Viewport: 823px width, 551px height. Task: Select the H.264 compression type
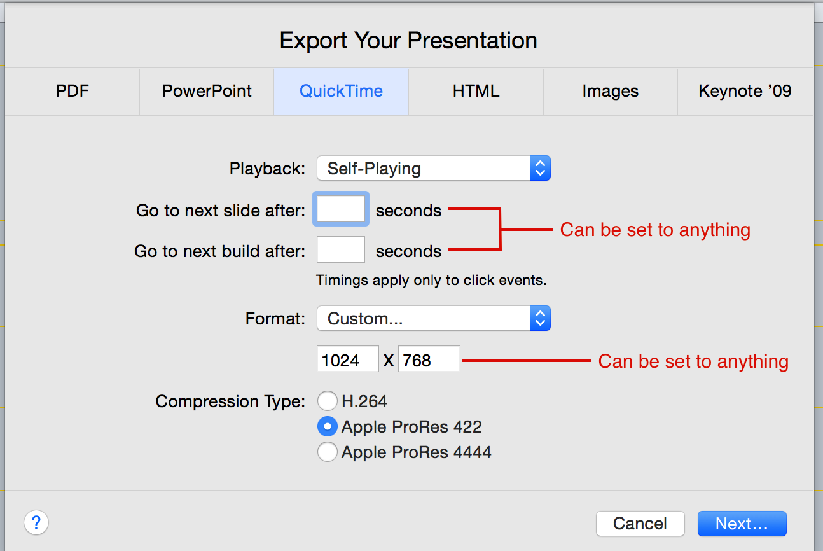pyautogui.click(x=327, y=401)
